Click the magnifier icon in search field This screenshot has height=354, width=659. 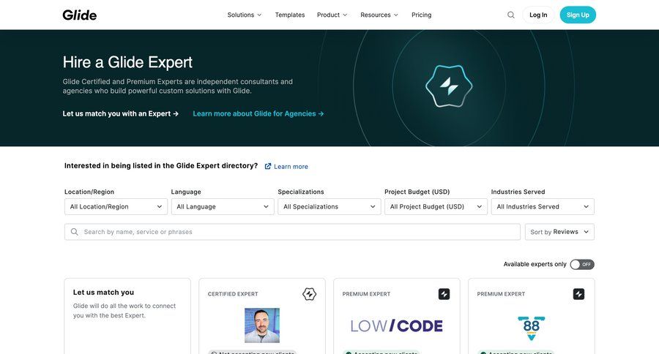coord(75,232)
